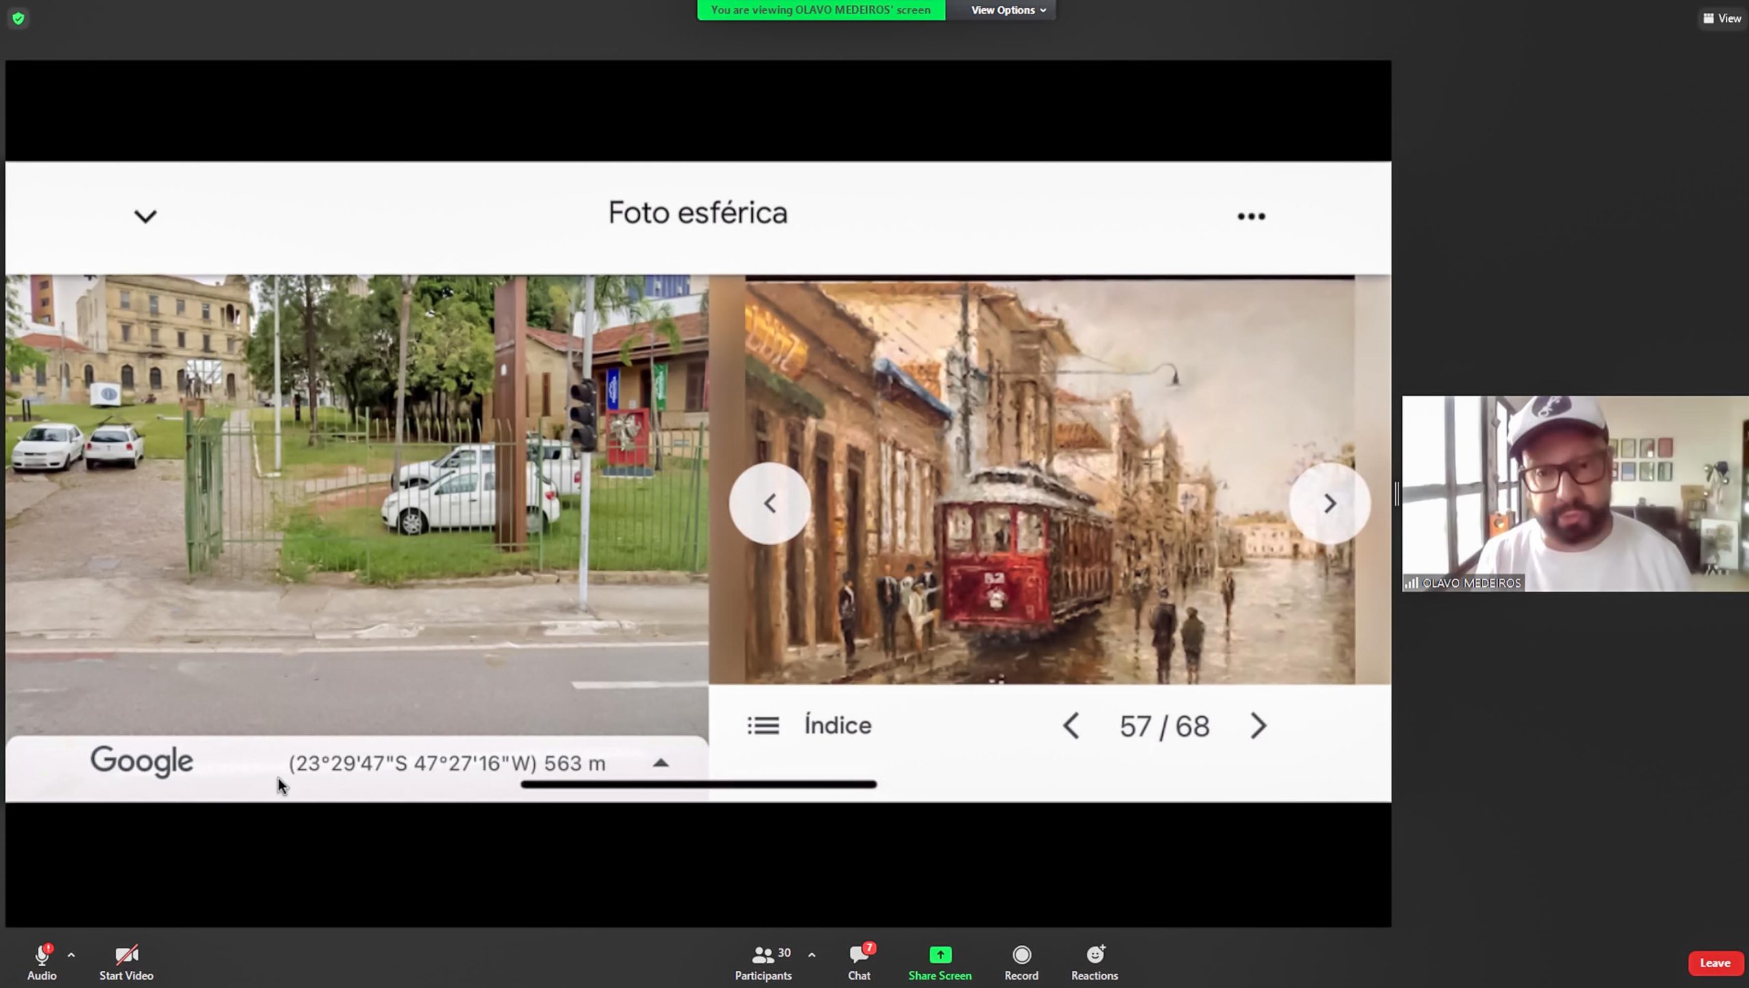Image resolution: width=1749 pixels, height=988 pixels.
Task: Open the Chat panel
Action: [x=859, y=962]
